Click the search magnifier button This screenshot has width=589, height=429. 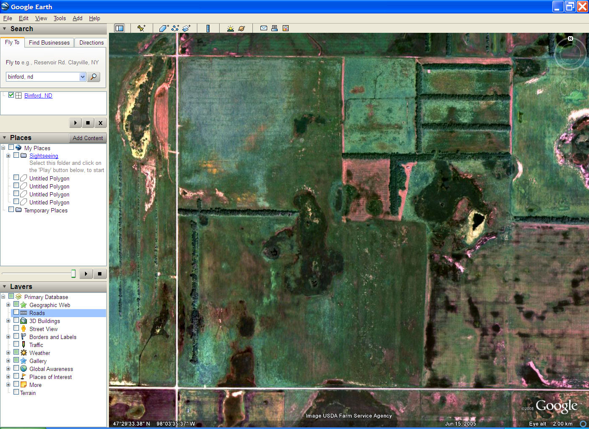(x=93, y=77)
